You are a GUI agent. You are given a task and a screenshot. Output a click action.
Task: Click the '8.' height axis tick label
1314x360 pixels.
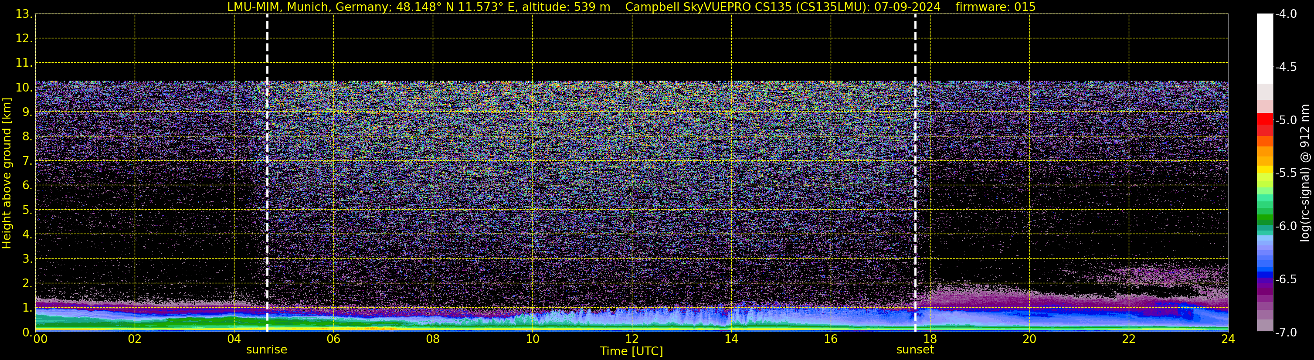point(27,137)
